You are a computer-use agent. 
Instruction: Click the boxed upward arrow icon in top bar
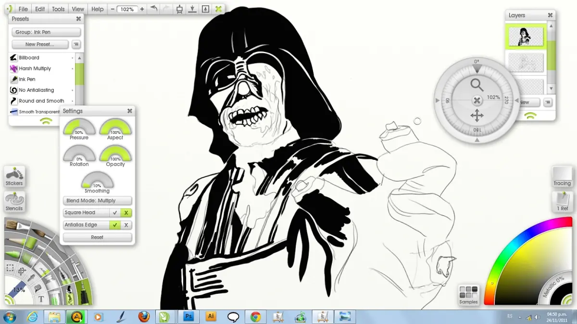[205, 9]
